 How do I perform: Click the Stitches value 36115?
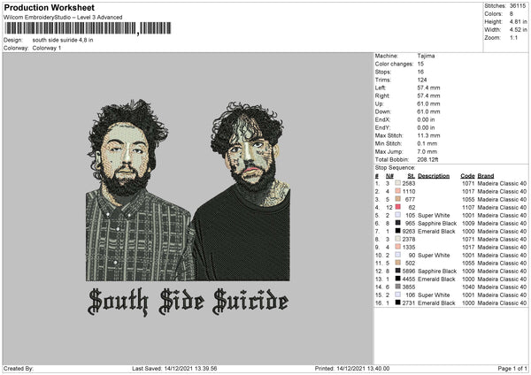coord(518,6)
